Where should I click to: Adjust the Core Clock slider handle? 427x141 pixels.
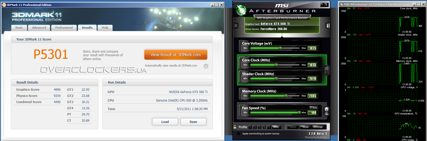276,65
